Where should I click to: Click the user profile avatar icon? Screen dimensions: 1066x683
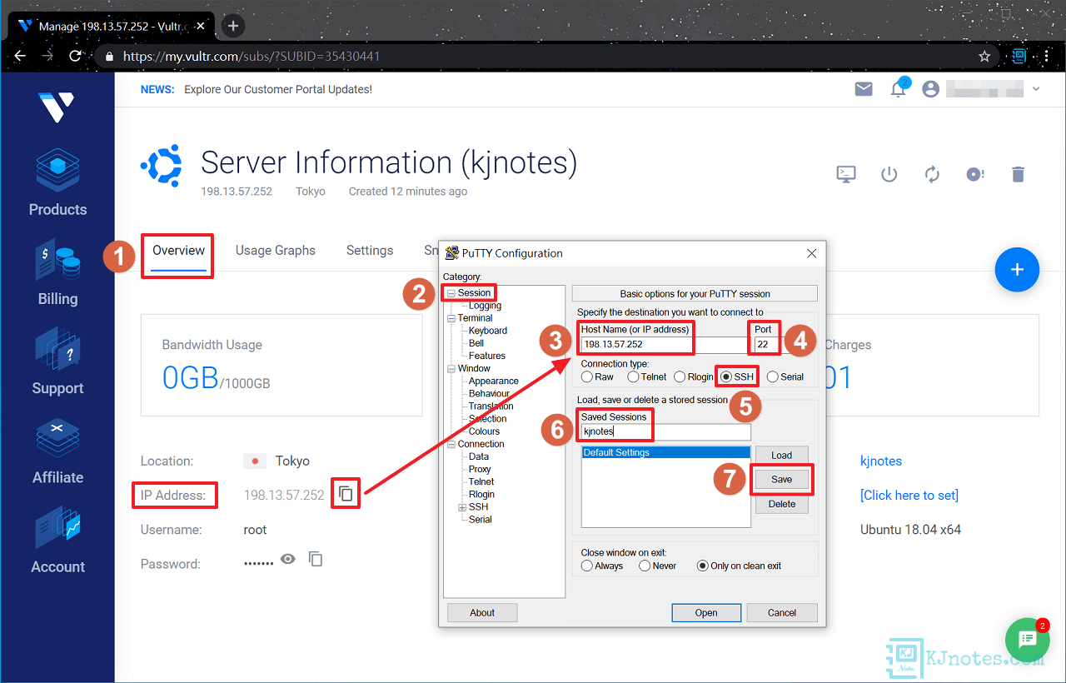931,89
